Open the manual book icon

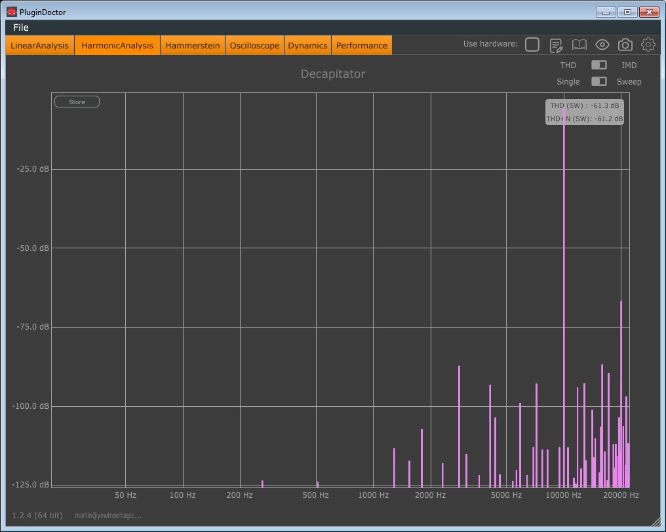(x=579, y=45)
